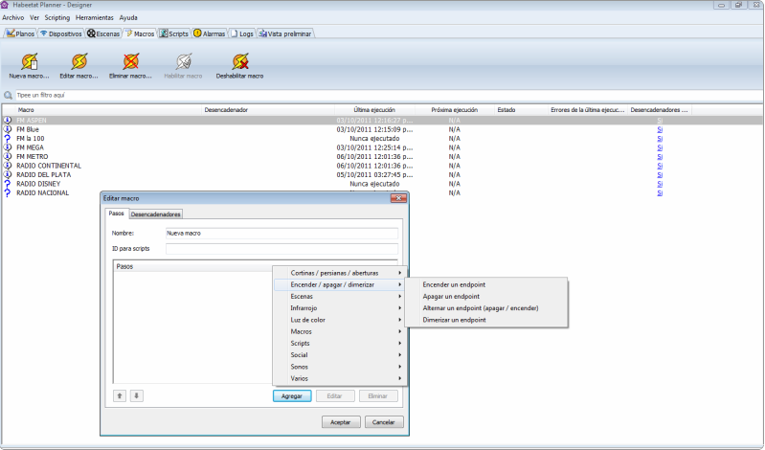Sort by Última ejecución column header
The width and height of the screenshot is (765, 450).
pyautogui.click(x=374, y=110)
